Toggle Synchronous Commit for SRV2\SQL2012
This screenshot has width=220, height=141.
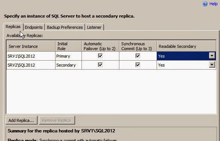click(x=138, y=65)
